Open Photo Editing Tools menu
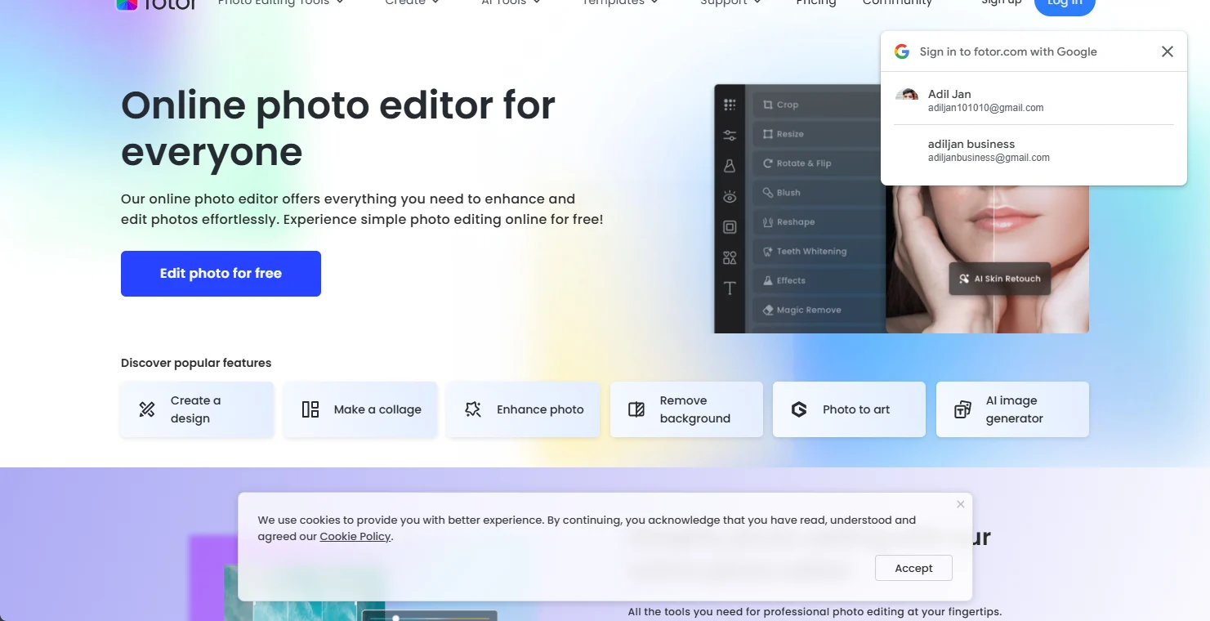The height and width of the screenshot is (621, 1210). (280, 3)
